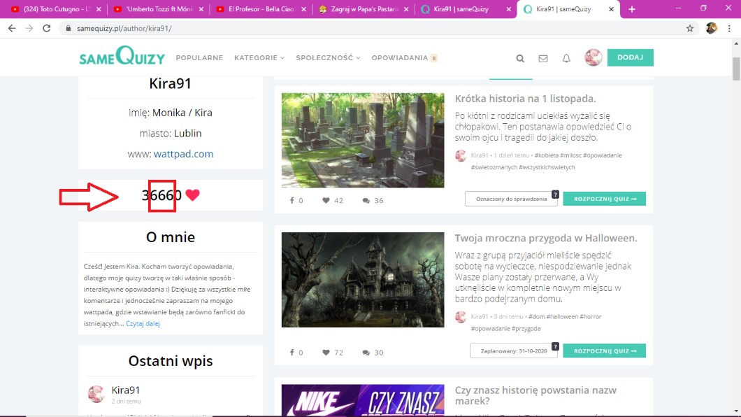The height and width of the screenshot is (417, 741).
Task: Open messages via the envelope icon
Action: tap(543, 59)
